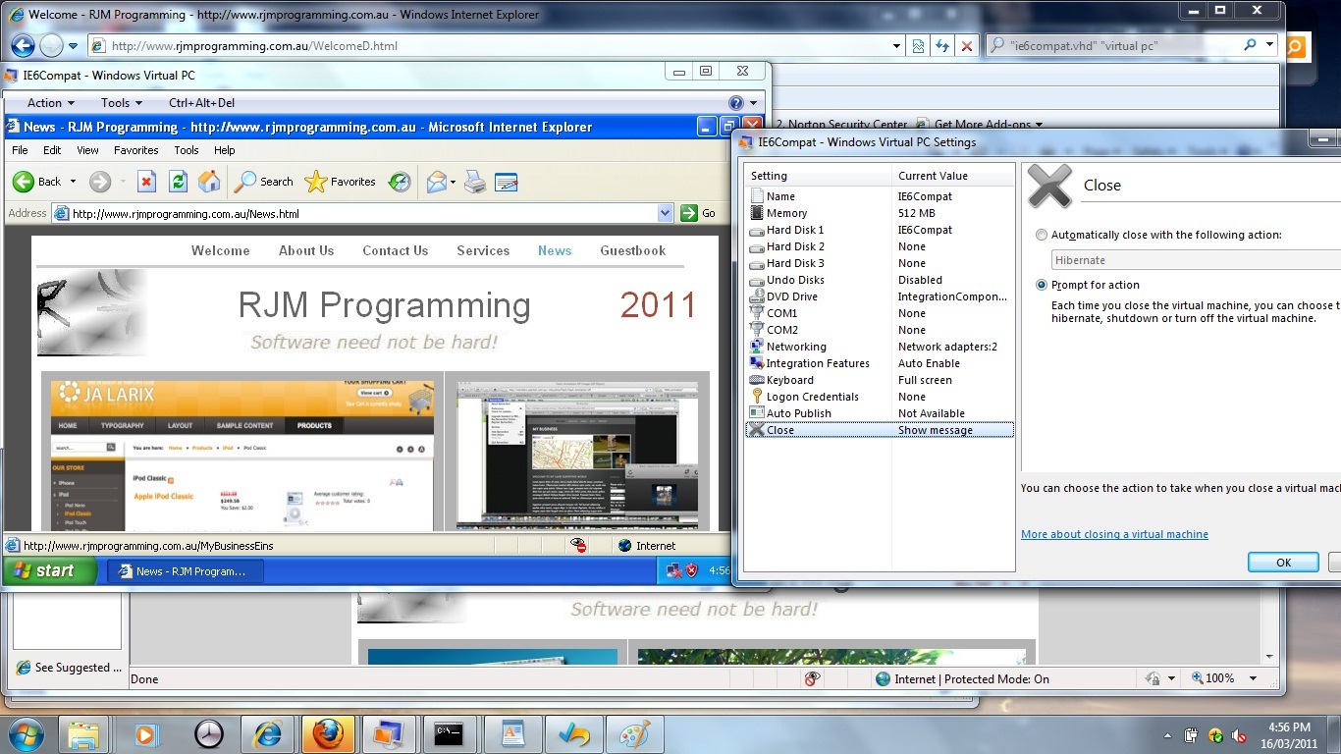Open zoom level dropdown at 100%
Screen dimensions: 1341x754
1253,678
